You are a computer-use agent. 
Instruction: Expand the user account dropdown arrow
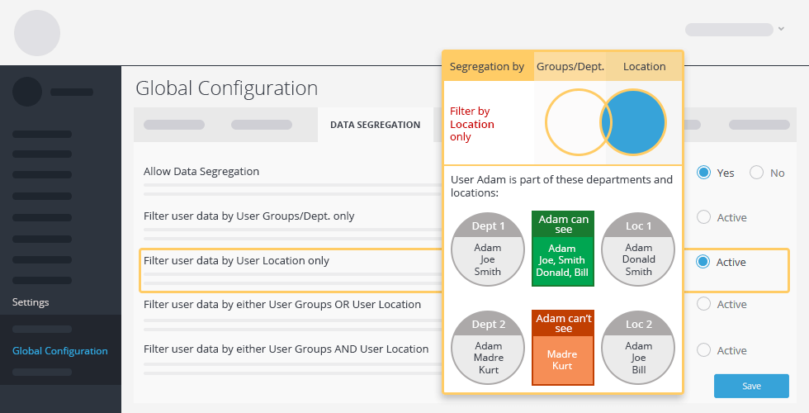point(781,29)
